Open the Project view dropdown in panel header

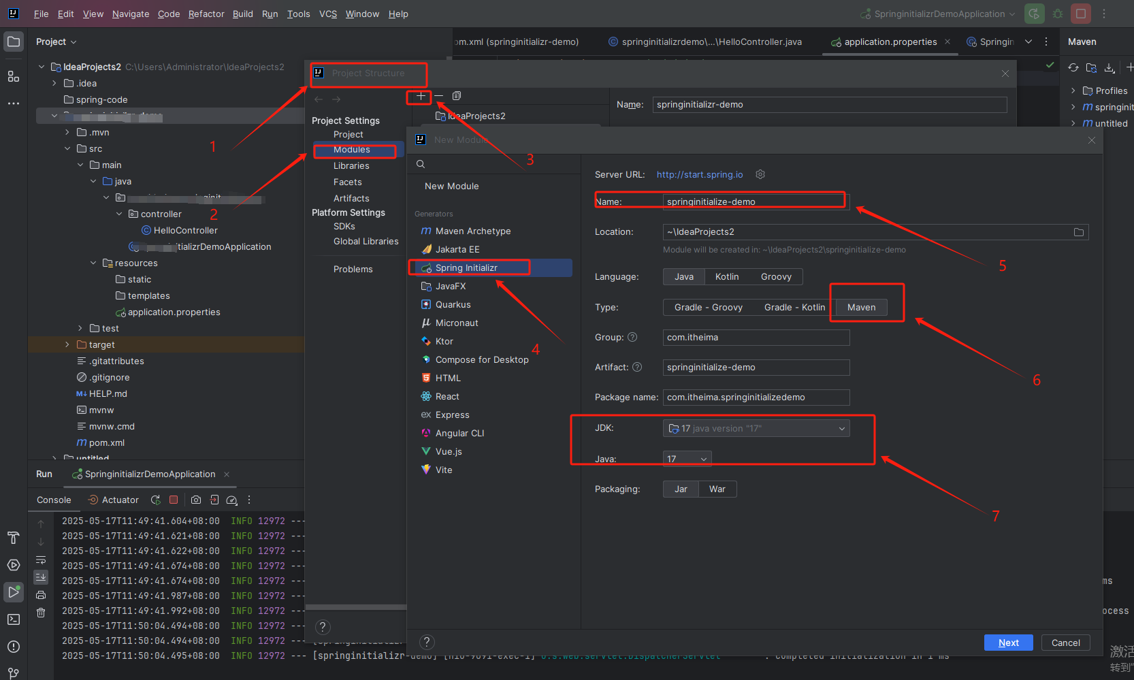[x=56, y=42]
